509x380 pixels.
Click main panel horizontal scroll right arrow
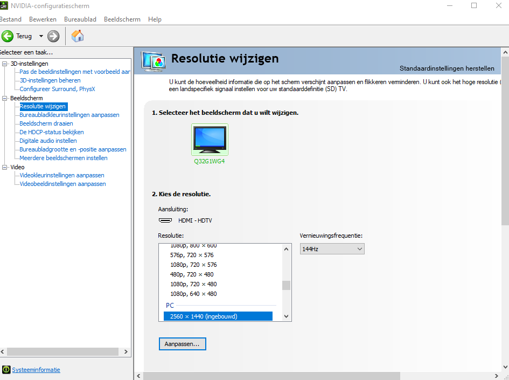(497, 376)
